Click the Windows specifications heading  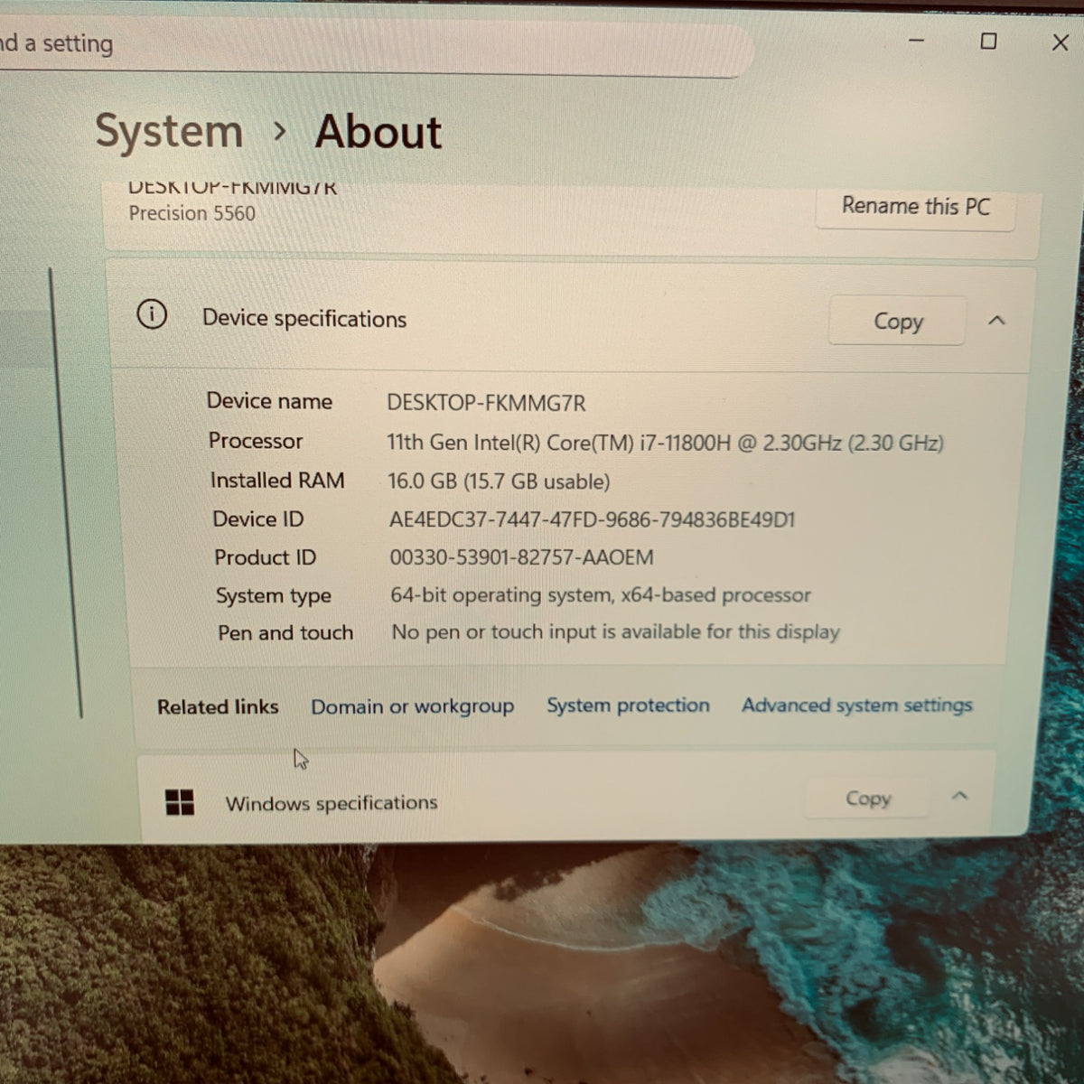332,803
